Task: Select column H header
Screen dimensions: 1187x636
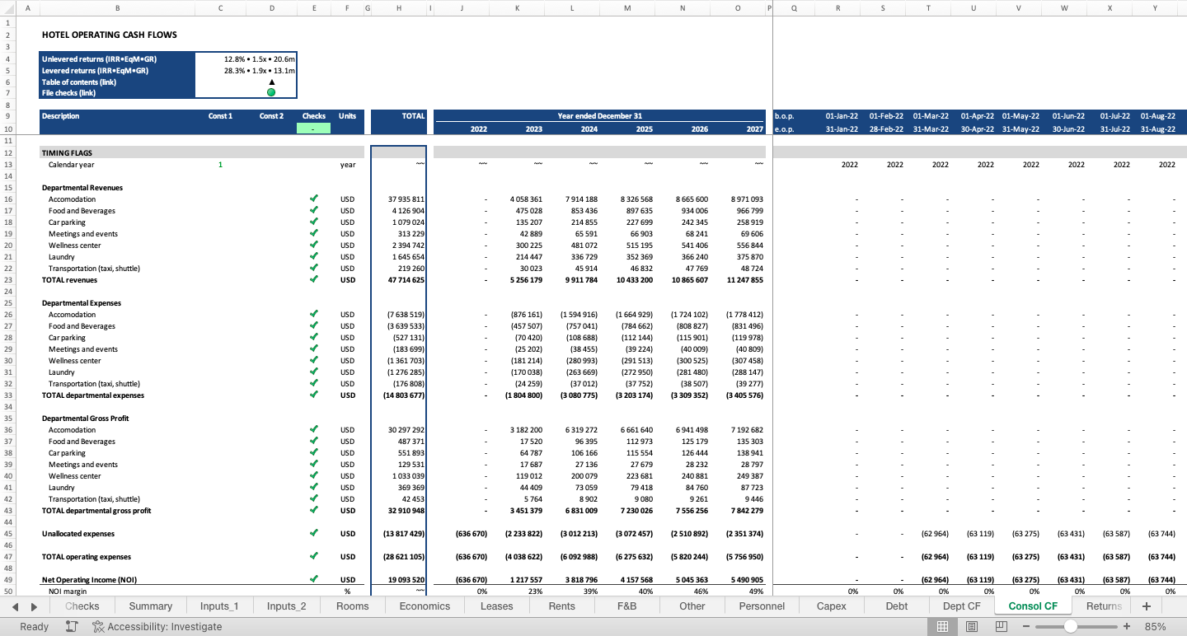Action: (399, 8)
